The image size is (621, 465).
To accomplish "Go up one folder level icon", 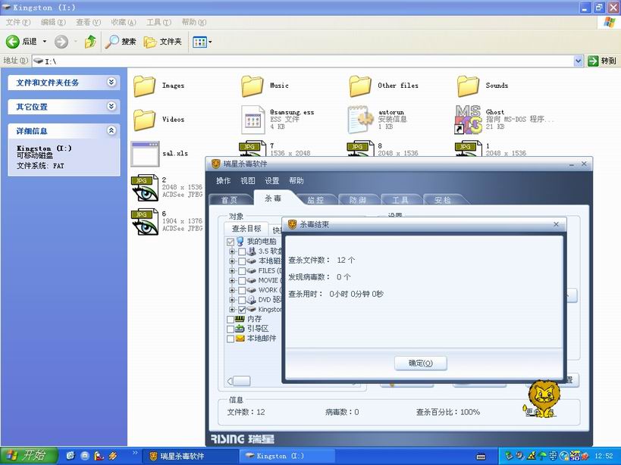I will pos(90,41).
